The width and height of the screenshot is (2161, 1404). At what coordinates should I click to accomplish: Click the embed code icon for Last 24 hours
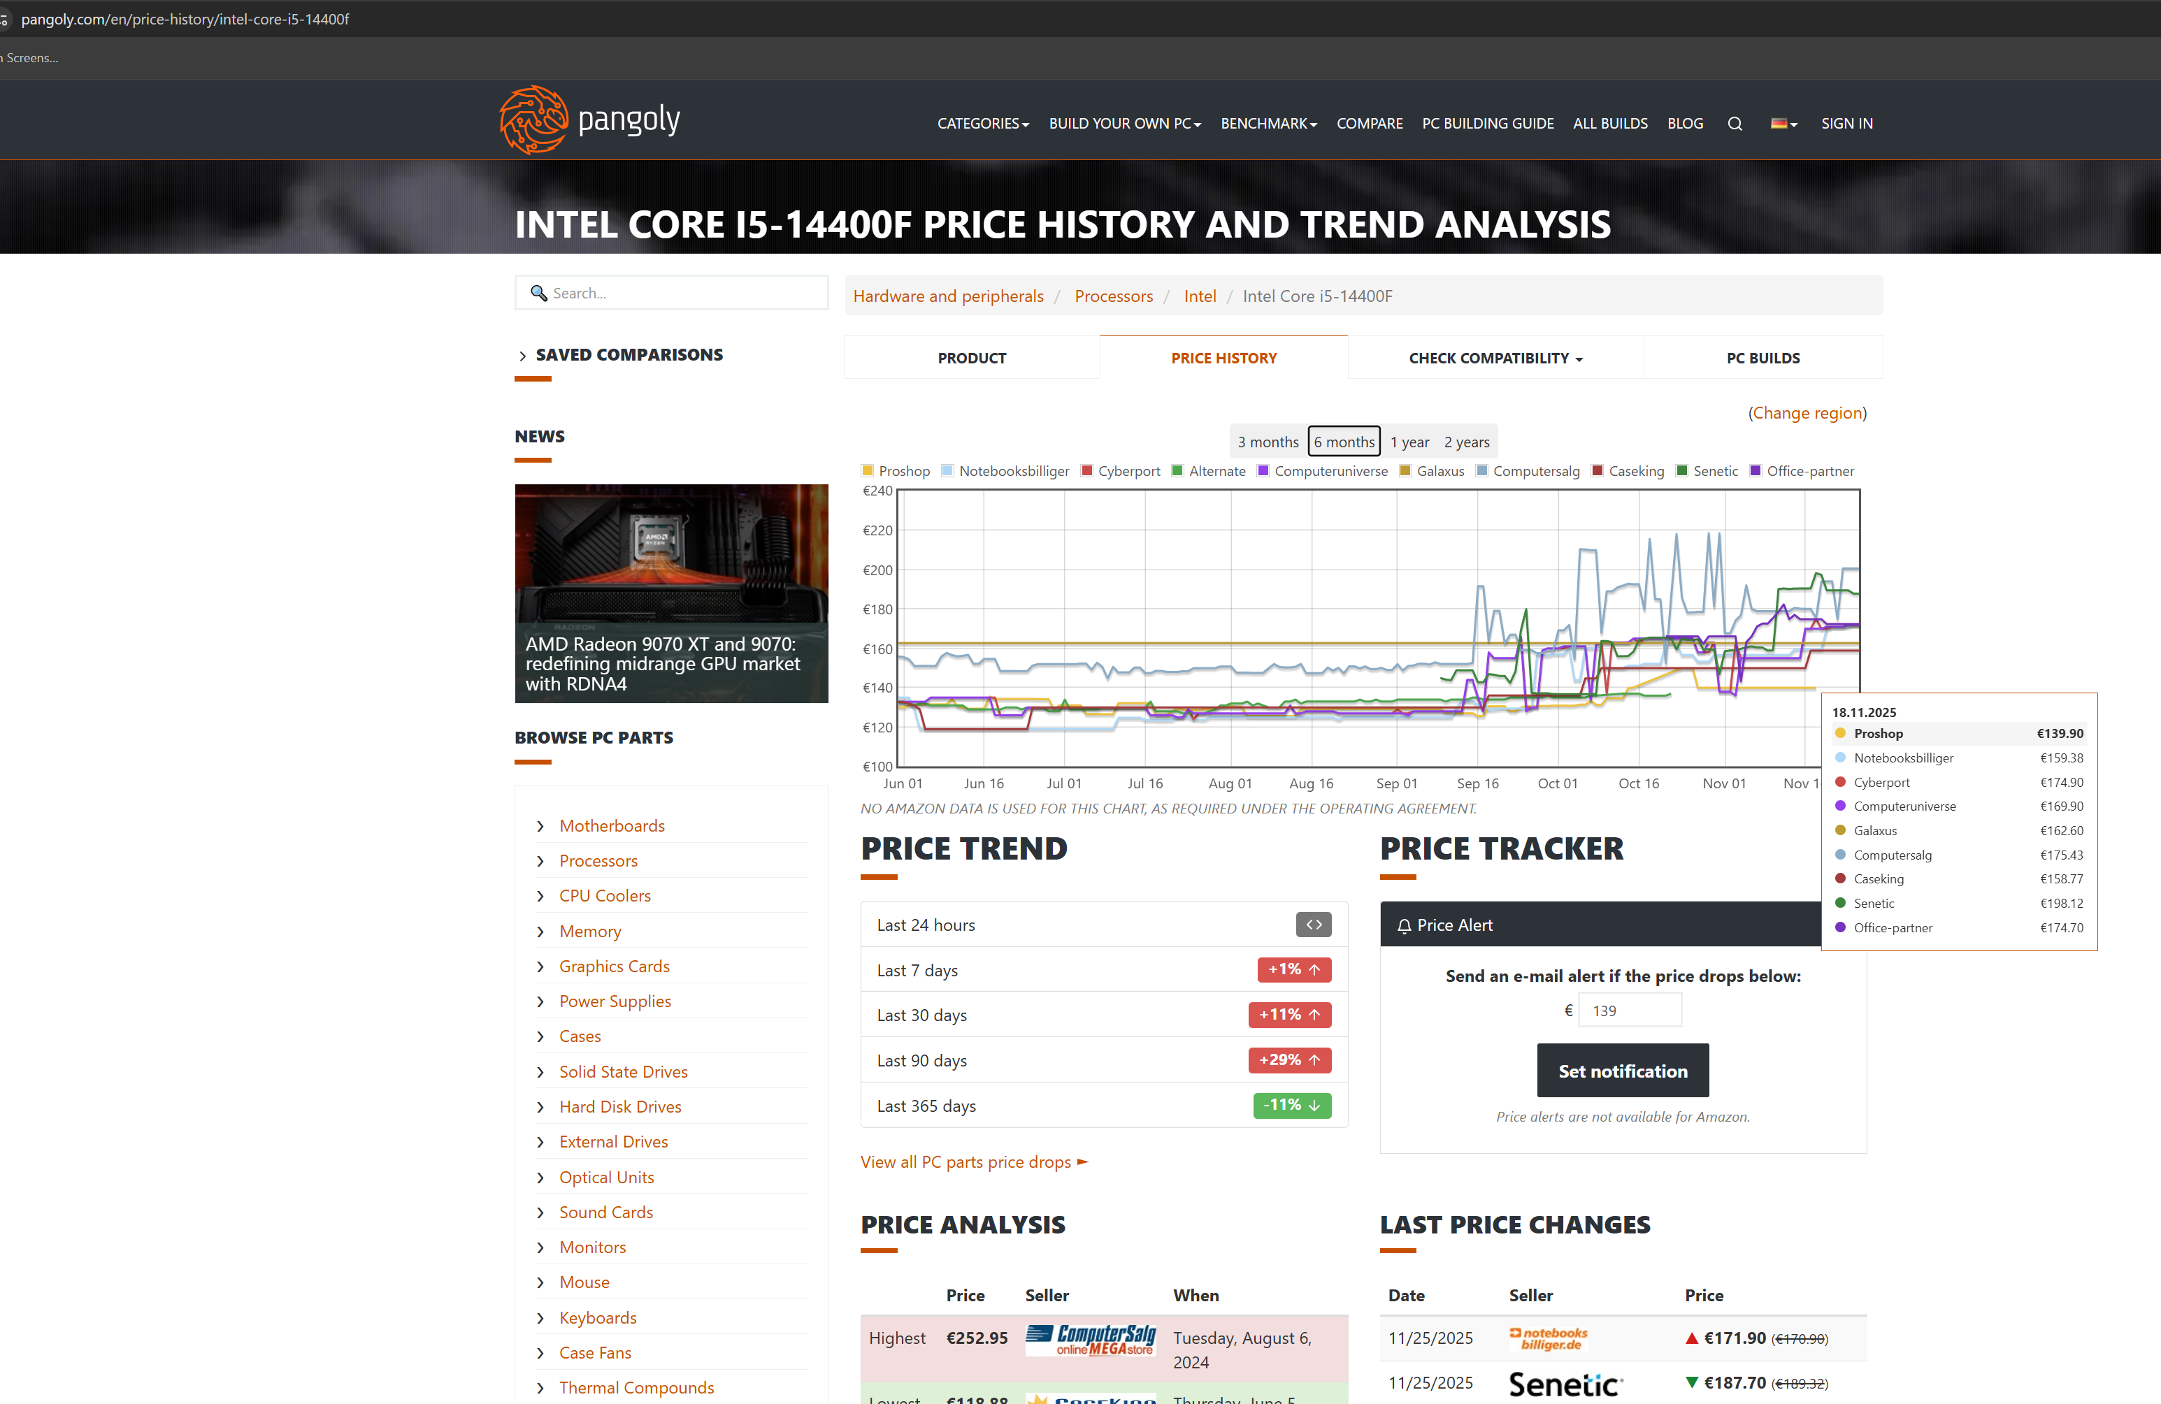1313,924
